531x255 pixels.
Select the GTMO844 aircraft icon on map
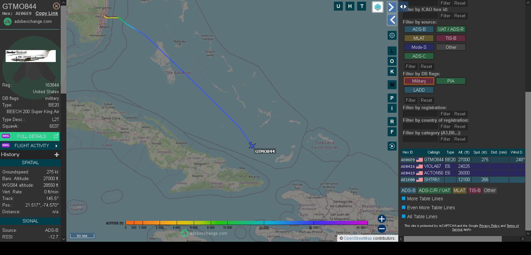point(252,146)
